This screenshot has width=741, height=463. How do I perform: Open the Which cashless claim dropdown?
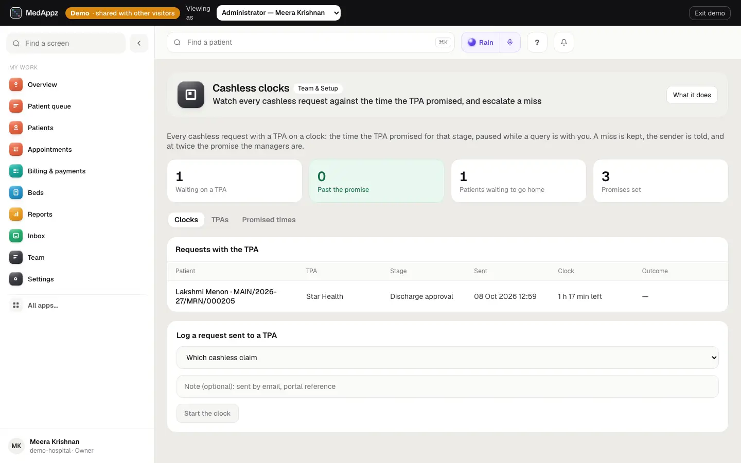click(x=447, y=358)
